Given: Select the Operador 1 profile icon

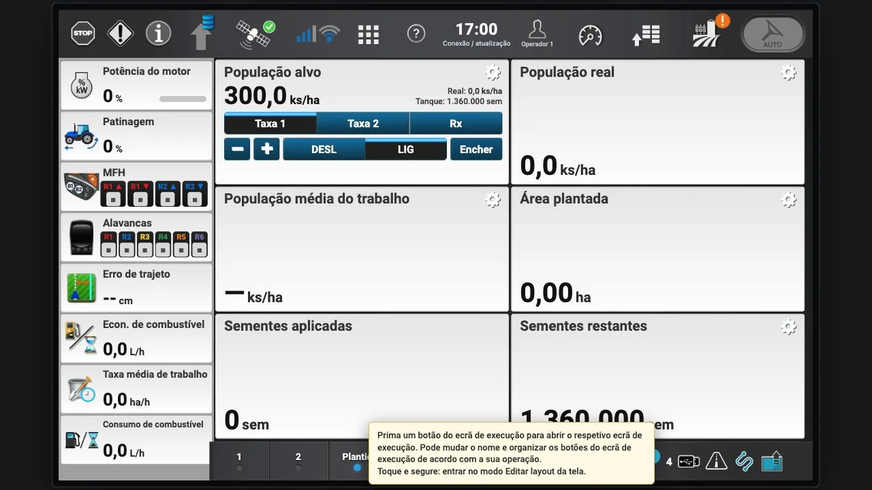Looking at the screenshot, I should (x=537, y=33).
